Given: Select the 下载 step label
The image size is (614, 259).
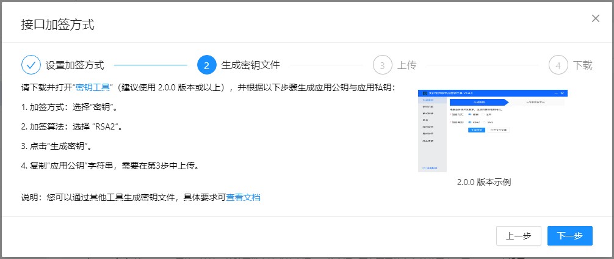Looking at the screenshot, I should [x=583, y=65].
